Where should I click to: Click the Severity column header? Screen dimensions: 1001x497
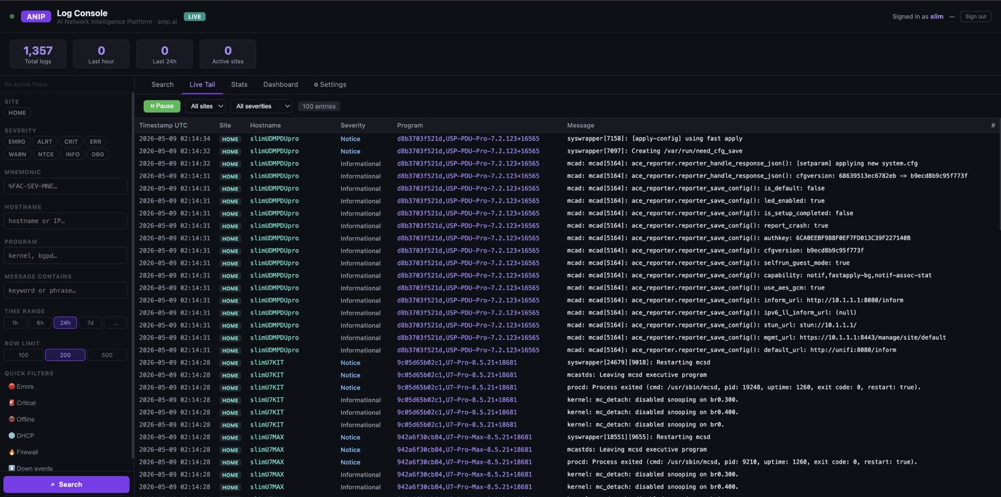tap(353, 125)
